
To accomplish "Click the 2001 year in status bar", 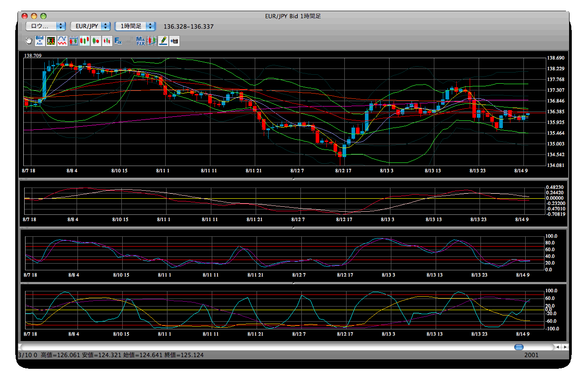I will 532,355.
